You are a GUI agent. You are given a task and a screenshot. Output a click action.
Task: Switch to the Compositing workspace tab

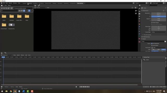tap(73, 3)
